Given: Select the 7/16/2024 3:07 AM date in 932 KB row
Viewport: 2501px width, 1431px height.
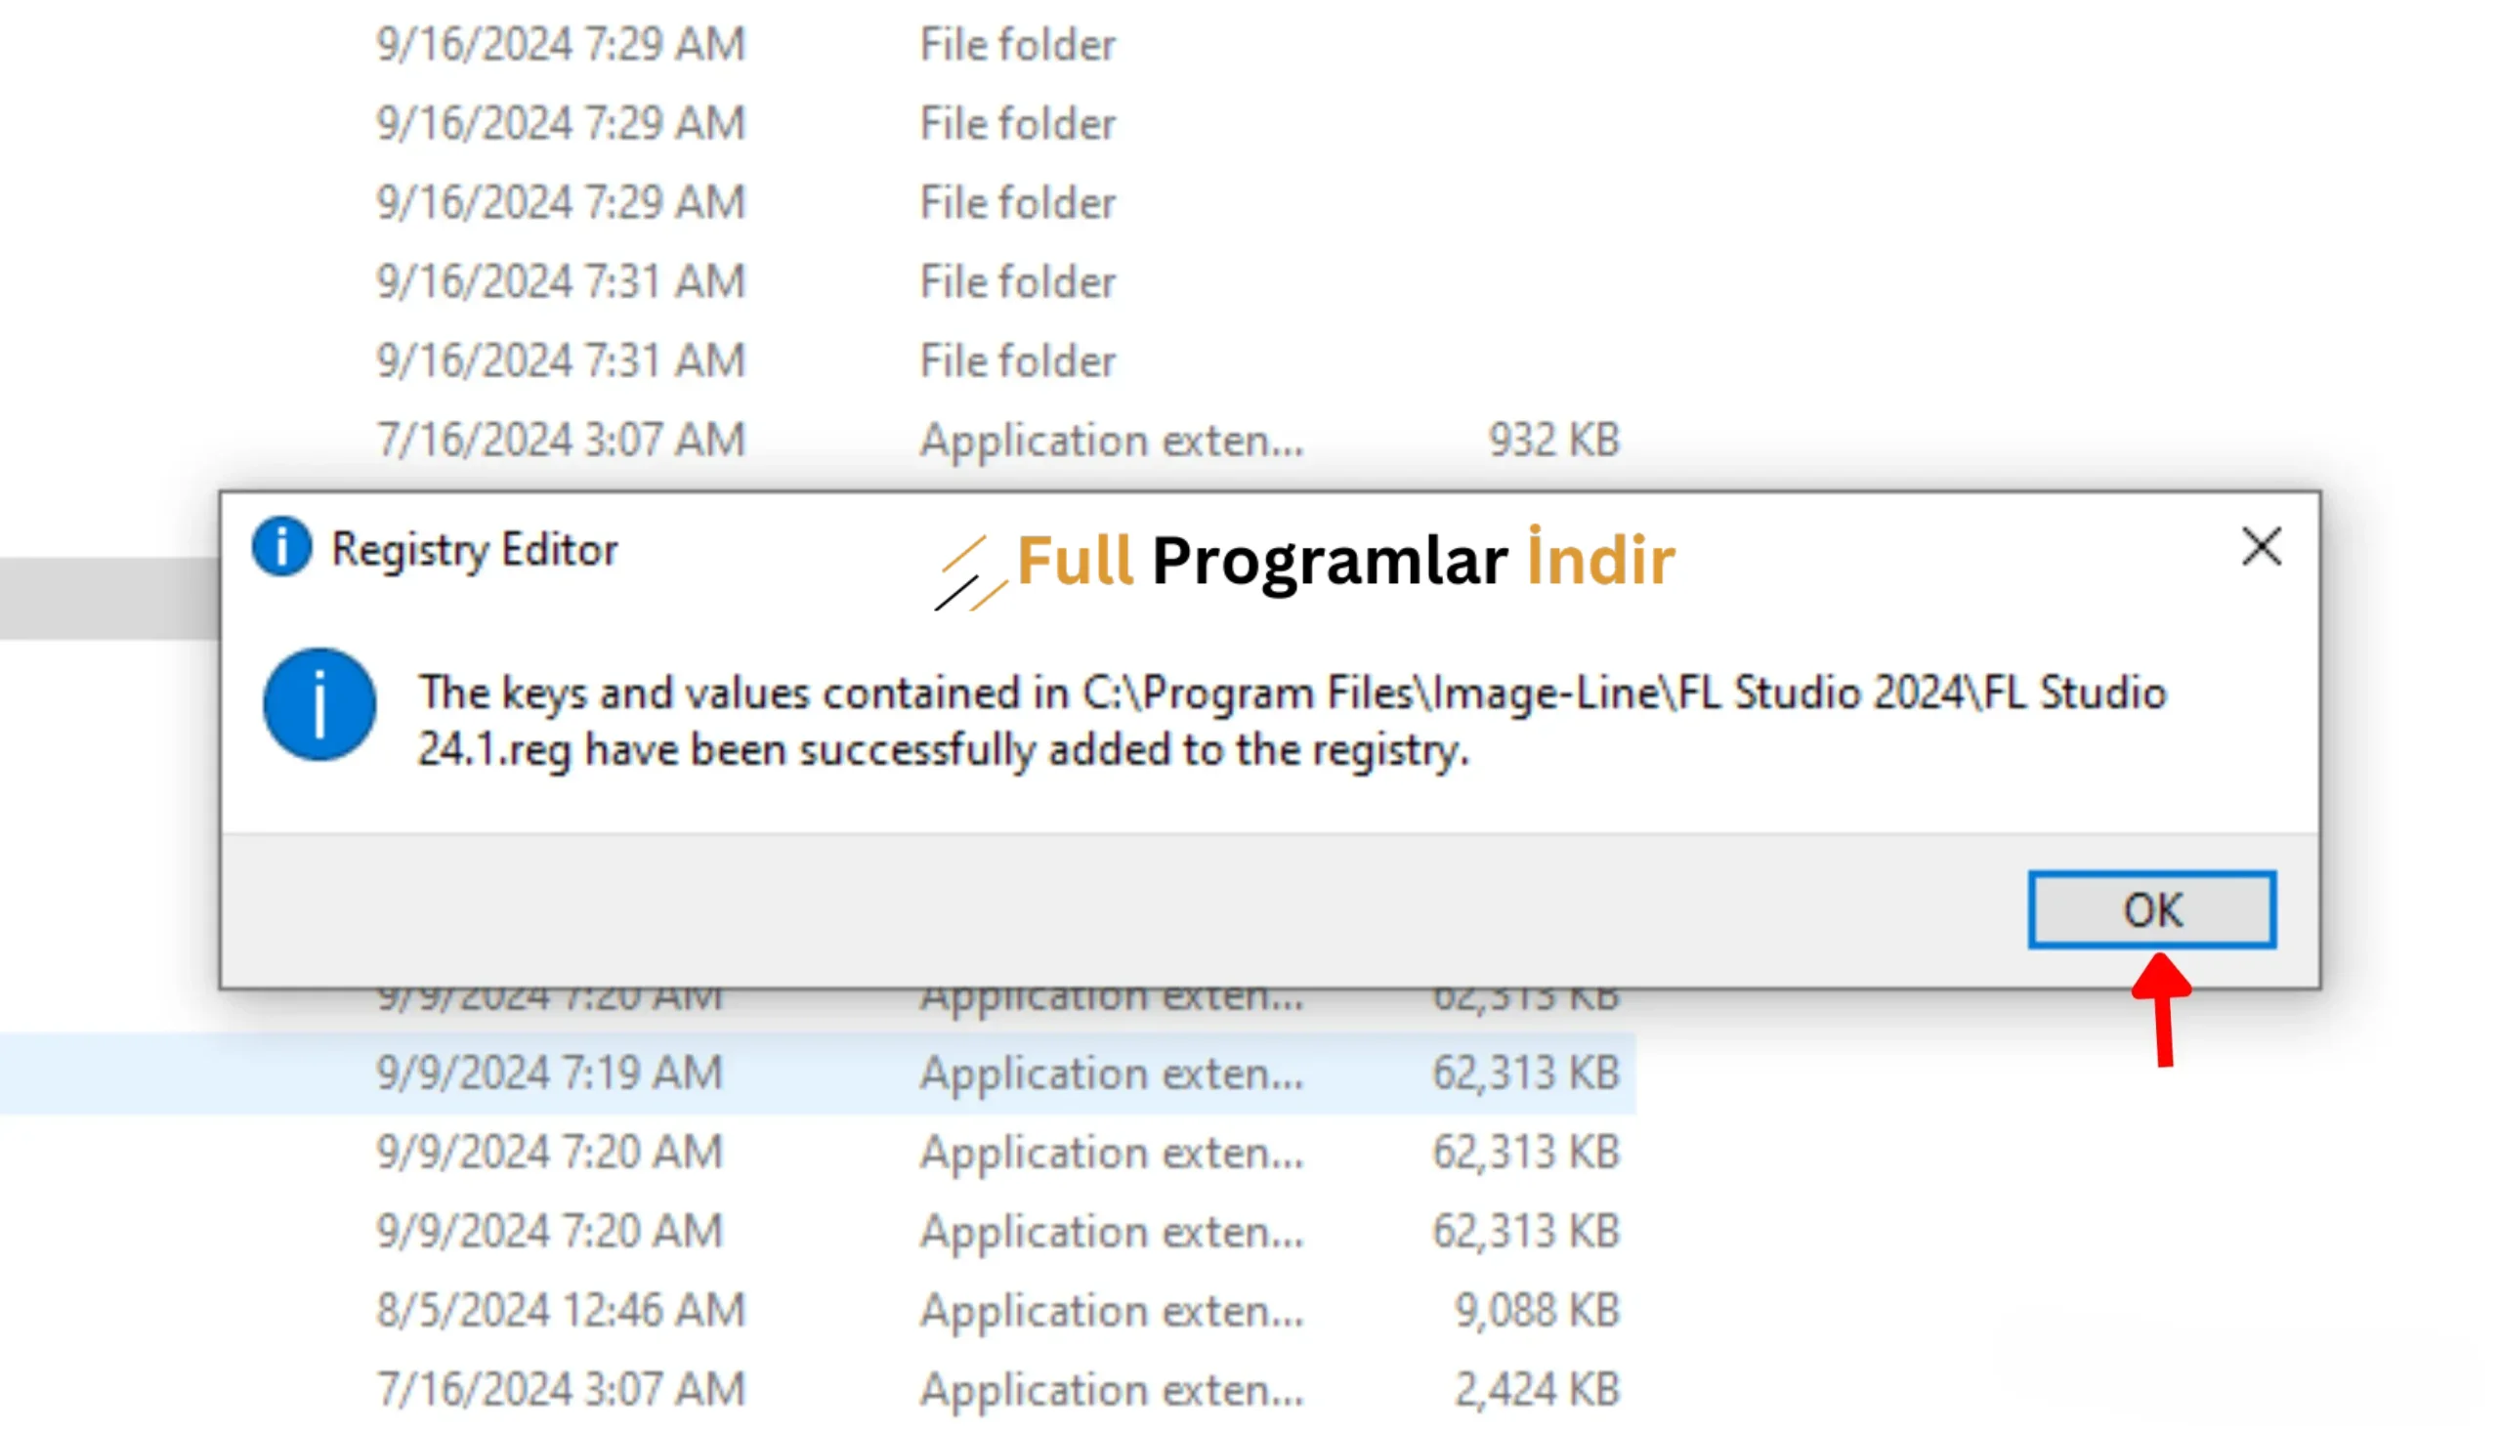Looking at the screenshot, I should pos(561,440).
